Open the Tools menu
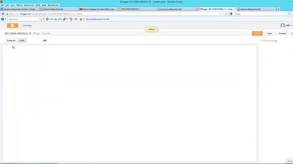The width and height of the screenshot is (293, 164). point(38,5)
